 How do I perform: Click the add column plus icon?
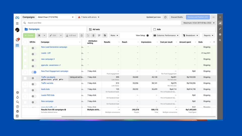pyautogui.click(x=214, y=42)
